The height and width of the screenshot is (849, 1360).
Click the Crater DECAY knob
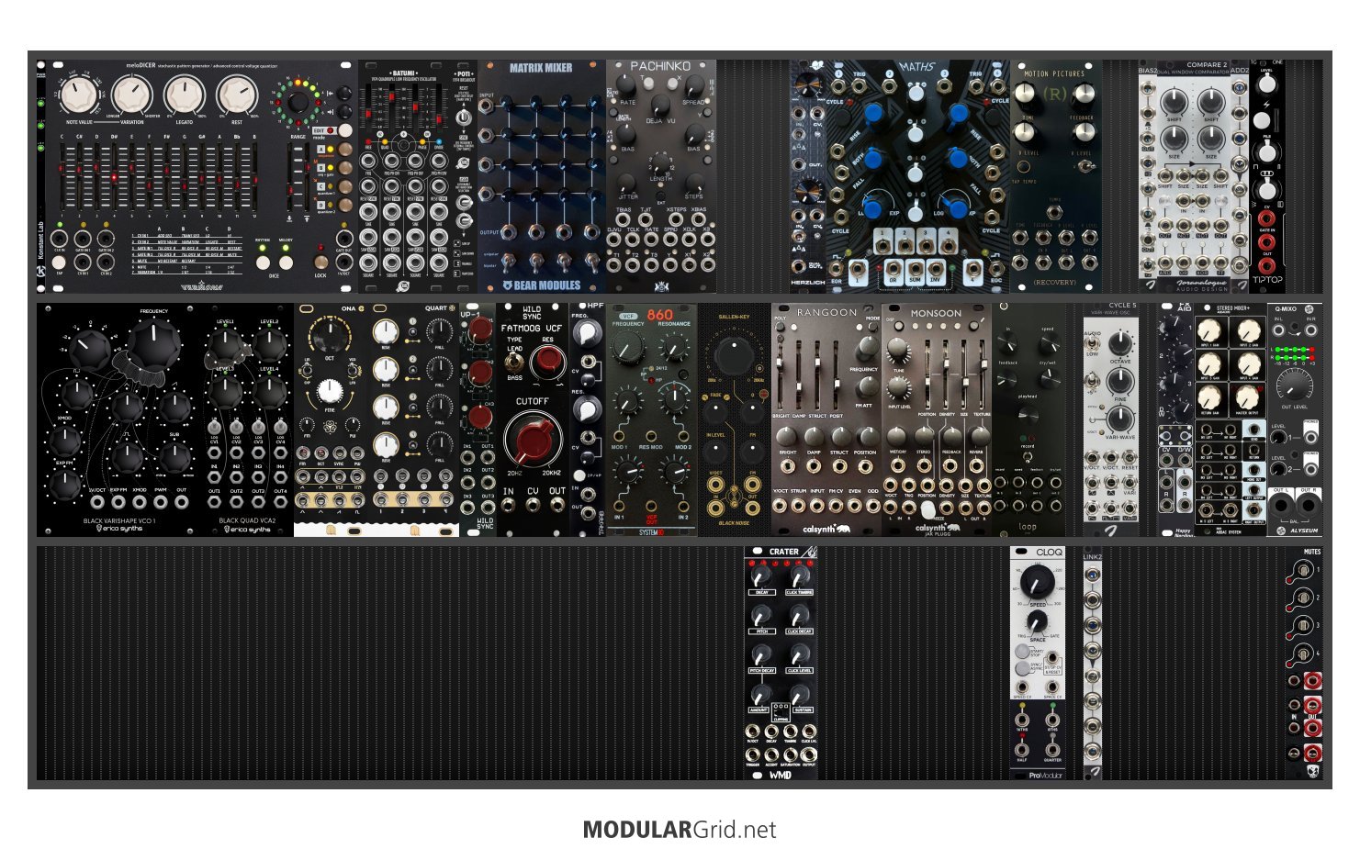[760, 576]
